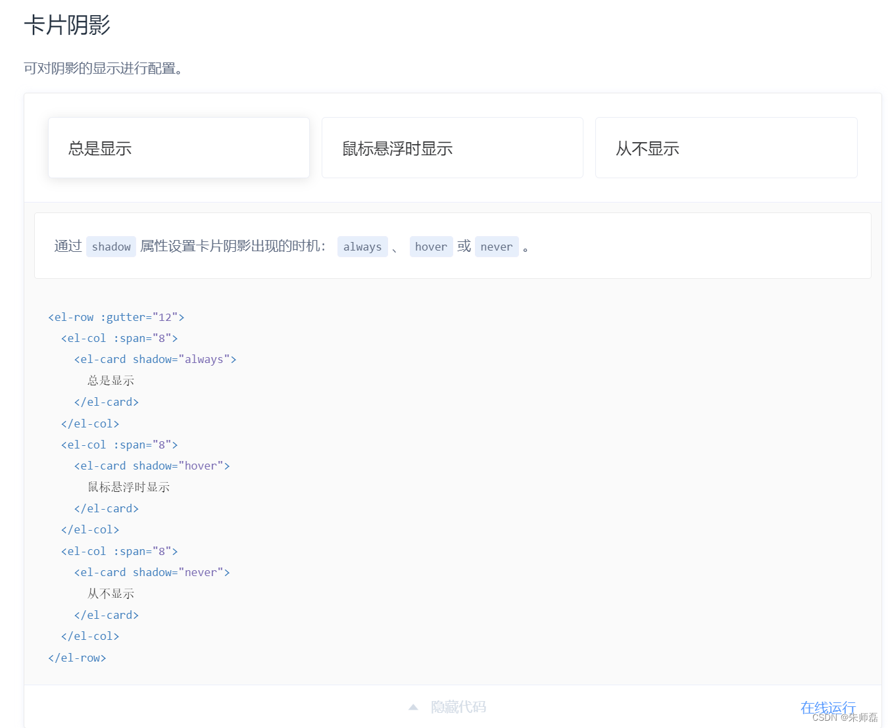Screen dimensions: 888x728
Task: Click the tip box describing shadow attribute
Action: pos(453,246)
